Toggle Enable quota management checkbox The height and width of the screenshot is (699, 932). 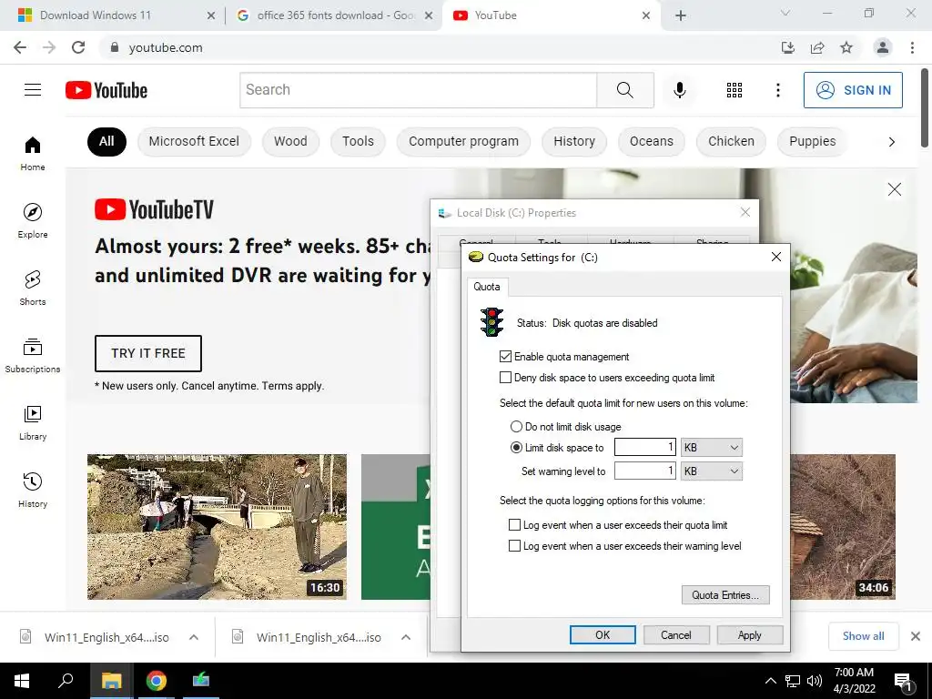tap(506, 357)
